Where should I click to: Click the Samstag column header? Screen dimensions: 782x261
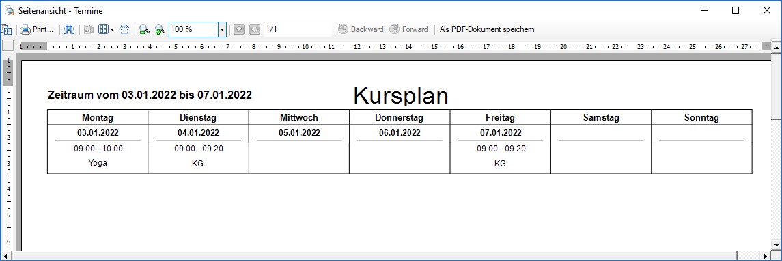tap(601, 117)
